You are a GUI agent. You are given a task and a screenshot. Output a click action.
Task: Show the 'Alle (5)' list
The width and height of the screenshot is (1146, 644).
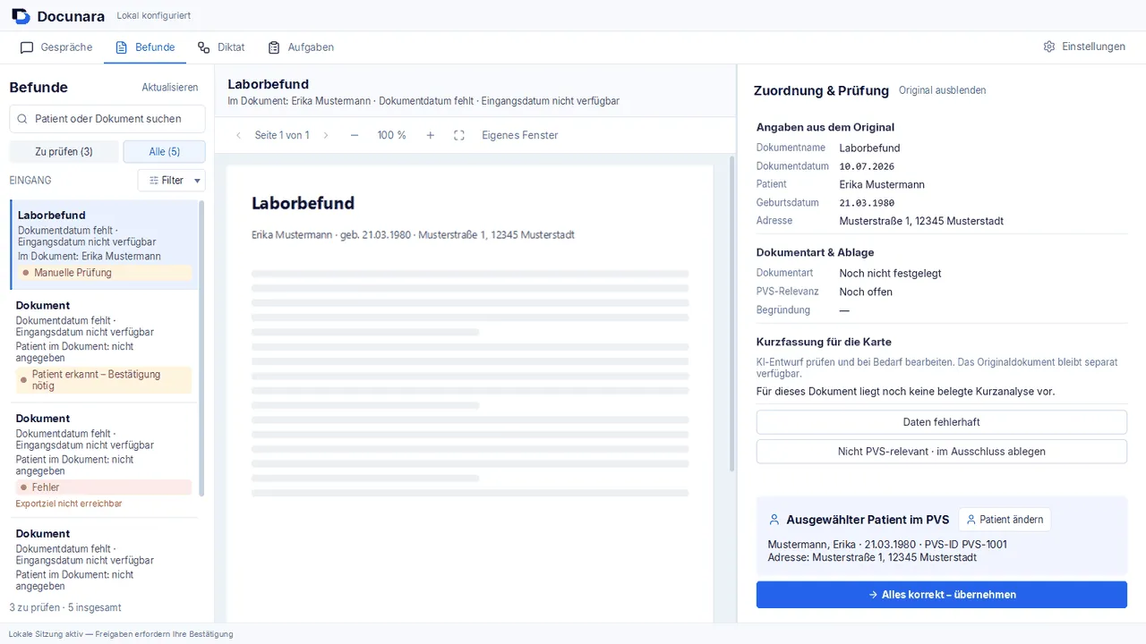[x=164, y=152]
